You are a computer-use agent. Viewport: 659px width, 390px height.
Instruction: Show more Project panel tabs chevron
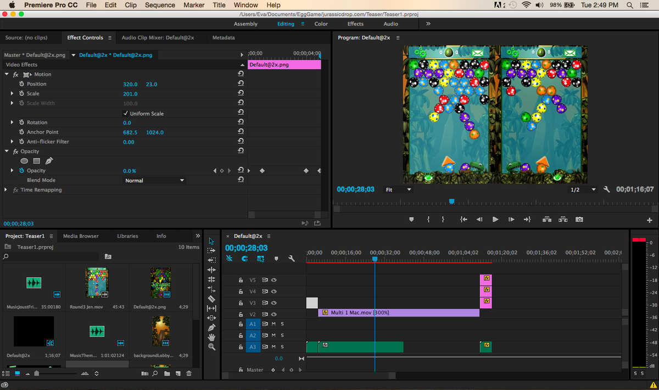[x=198, y=236]
